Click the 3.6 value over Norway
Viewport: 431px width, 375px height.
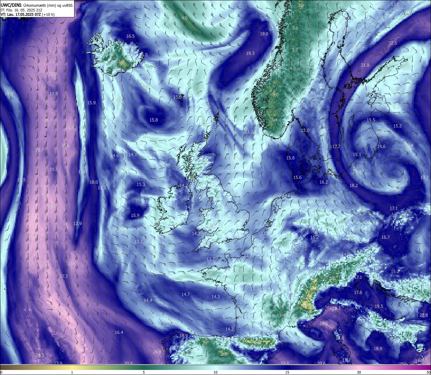point(295,28)
